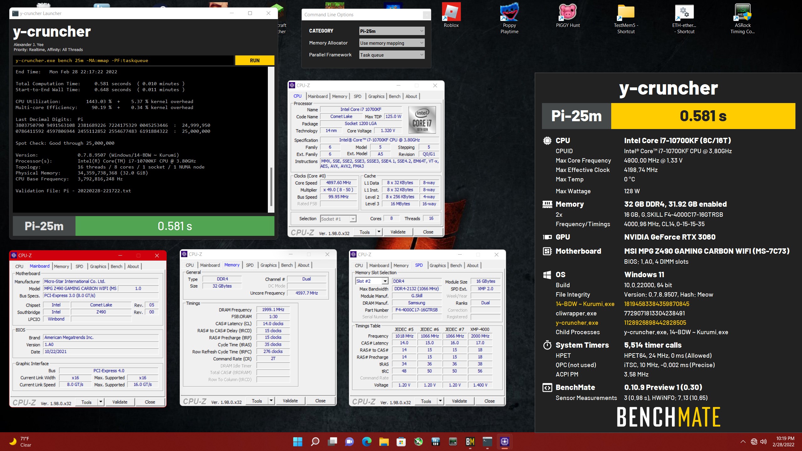Select Graphics tab in CPU-Z CPU window

coord(376,96)
